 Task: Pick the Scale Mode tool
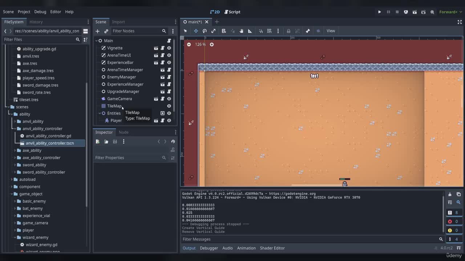click(x=213, y=31)
